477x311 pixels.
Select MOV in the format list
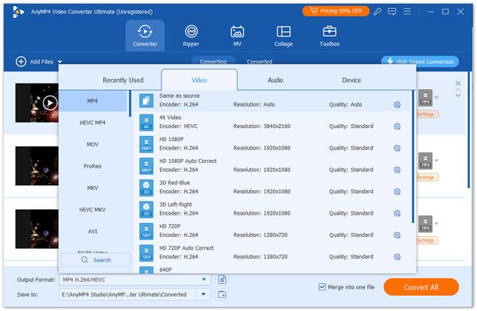(x=93, y=144)
